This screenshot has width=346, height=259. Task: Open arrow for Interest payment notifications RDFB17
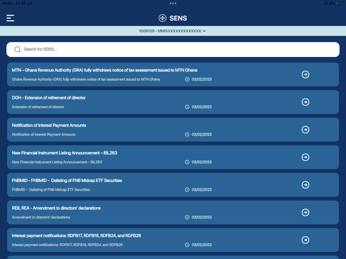(305, 240)
